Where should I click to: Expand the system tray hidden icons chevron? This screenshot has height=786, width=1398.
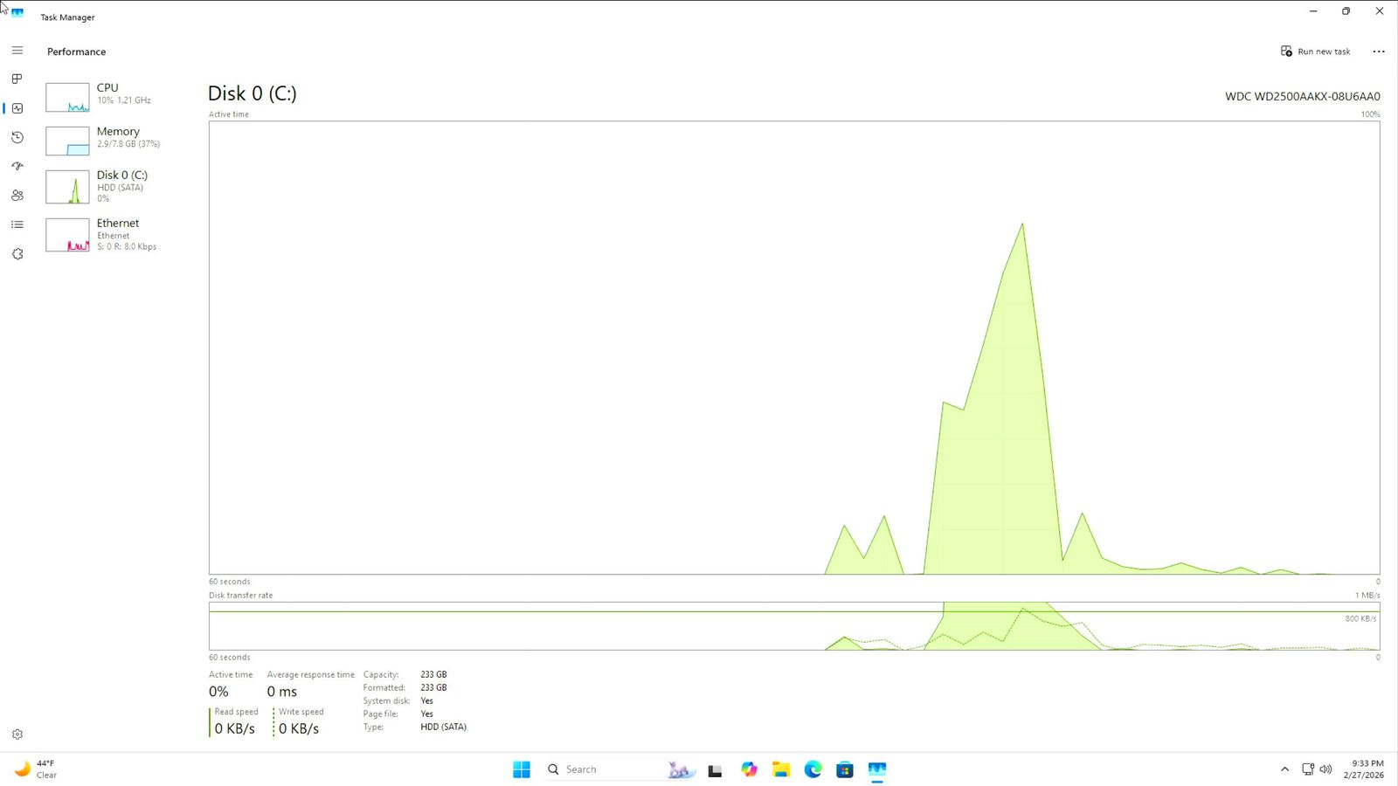coord(1284,769)
